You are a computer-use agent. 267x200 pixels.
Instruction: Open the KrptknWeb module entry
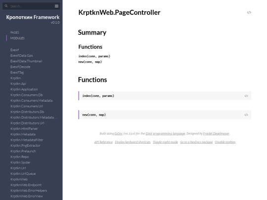pyautogui.click(x=19, y=179)
